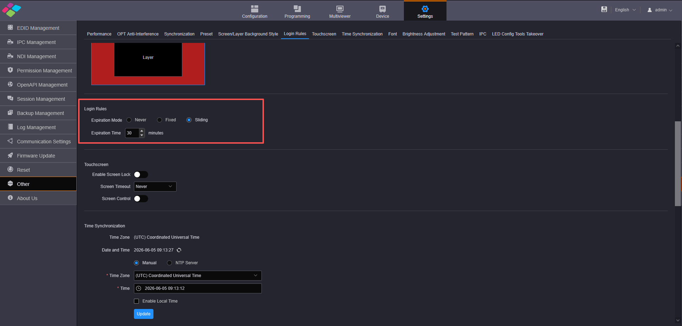Click the Log Management sidebar icon
This screenshot has height=326, width=682.
[10, 127]
